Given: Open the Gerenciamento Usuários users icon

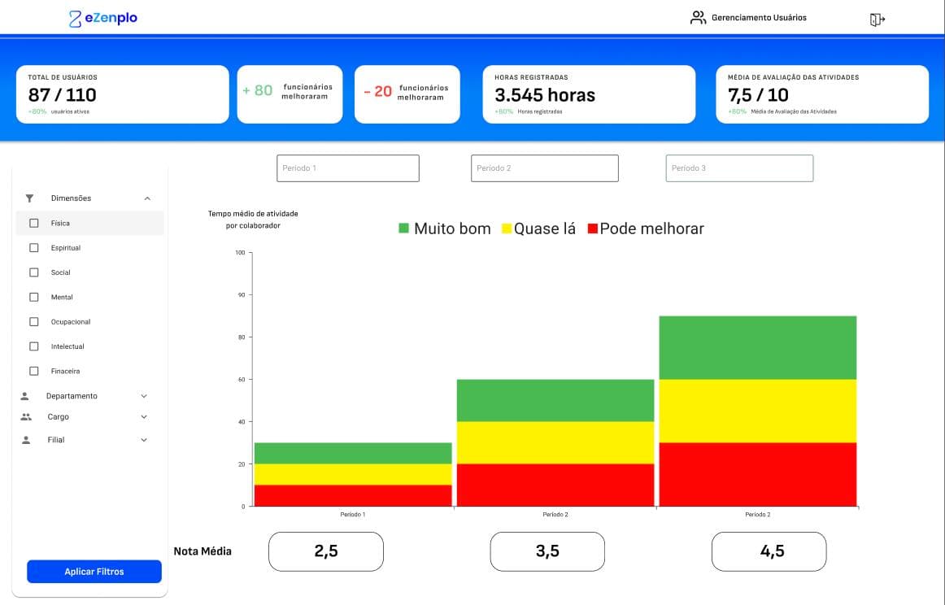Looking at the screenshot, I should [x=698, y=17].
